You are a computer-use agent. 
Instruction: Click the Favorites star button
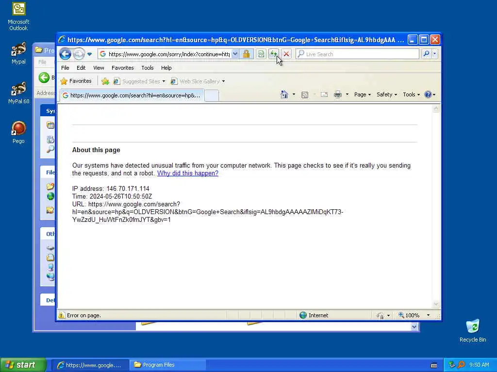click(76, 81)
